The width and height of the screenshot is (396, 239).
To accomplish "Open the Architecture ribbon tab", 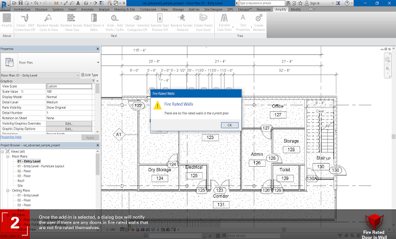I will 22,9.
